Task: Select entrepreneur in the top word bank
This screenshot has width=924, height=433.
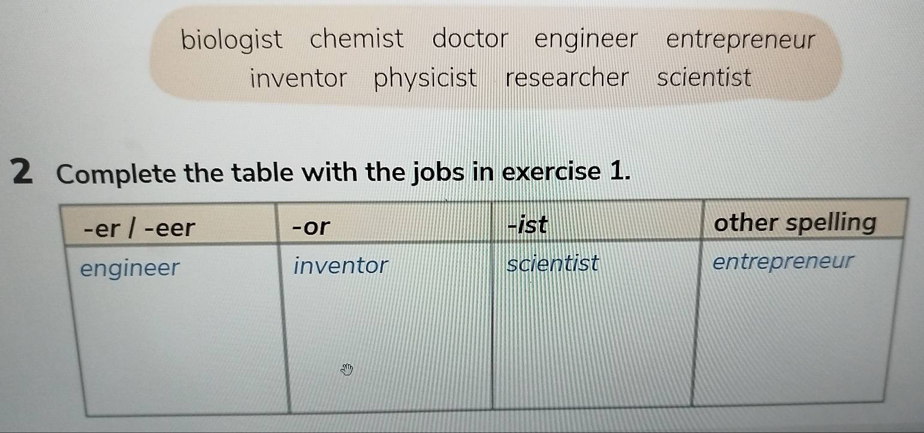Action: (741, 41)
